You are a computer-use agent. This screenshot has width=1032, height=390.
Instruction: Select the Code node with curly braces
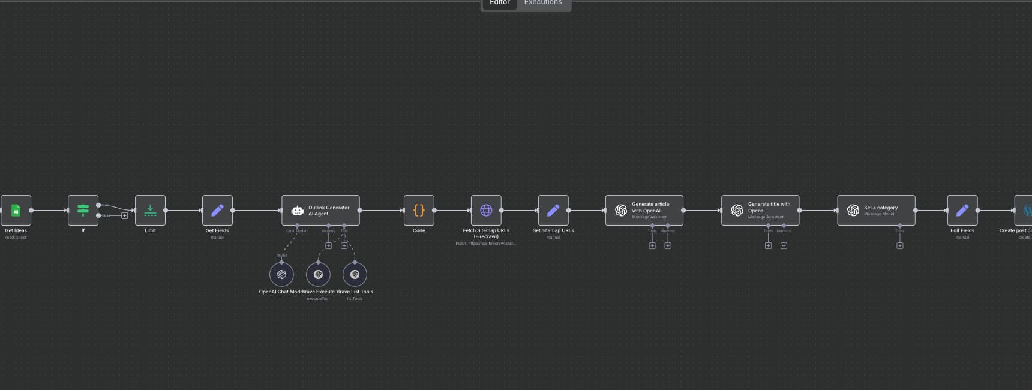click(x=419, y=210)
